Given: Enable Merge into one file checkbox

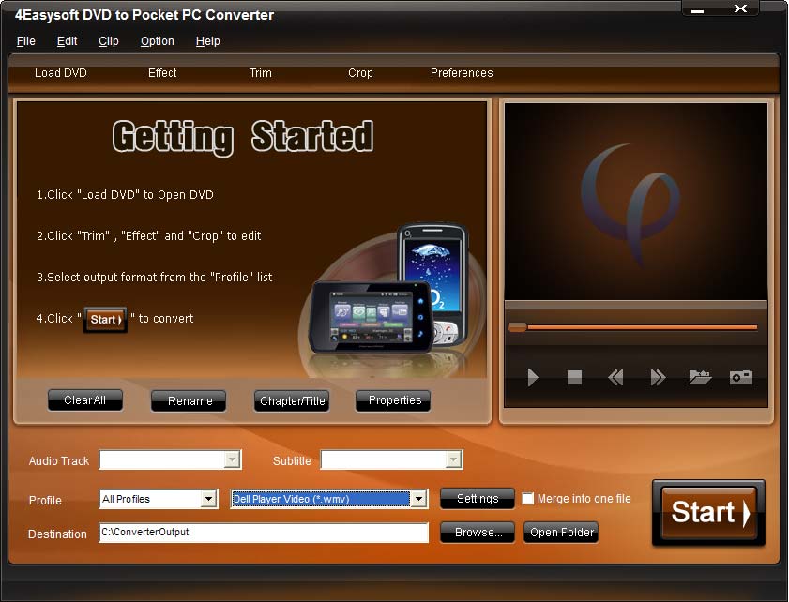Looking at the screenshot, I should [x=527, y=499].
